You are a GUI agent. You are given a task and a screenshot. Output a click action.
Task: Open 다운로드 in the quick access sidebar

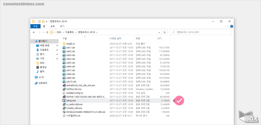tap(44, 50)
